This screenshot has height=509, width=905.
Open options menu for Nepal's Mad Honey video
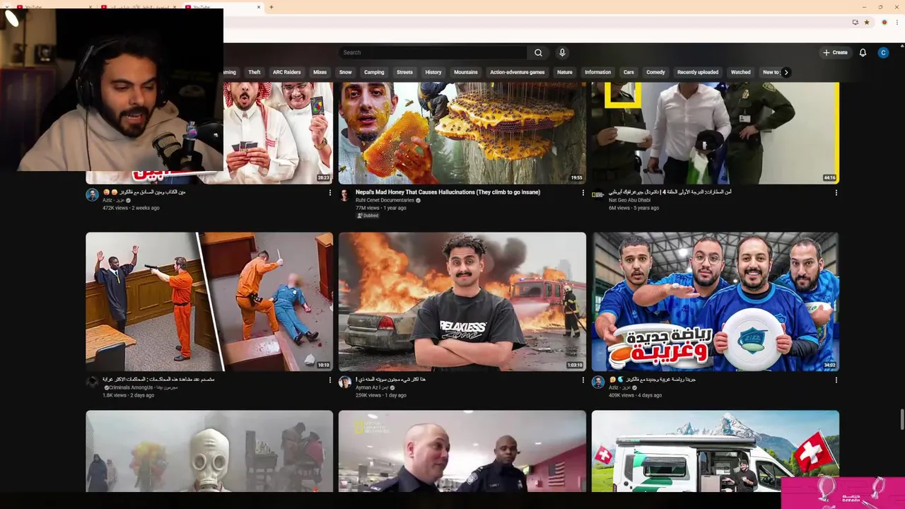click(x=583, y=192)
